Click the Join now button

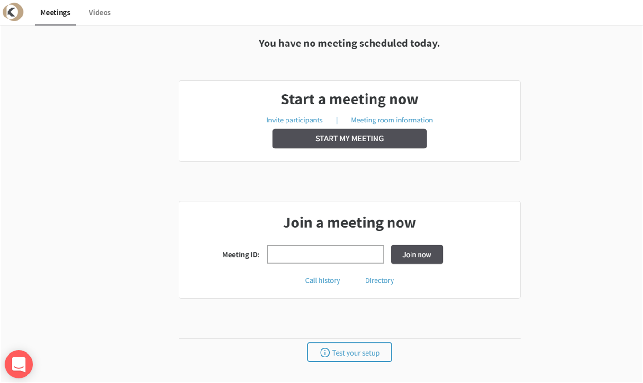417,254
